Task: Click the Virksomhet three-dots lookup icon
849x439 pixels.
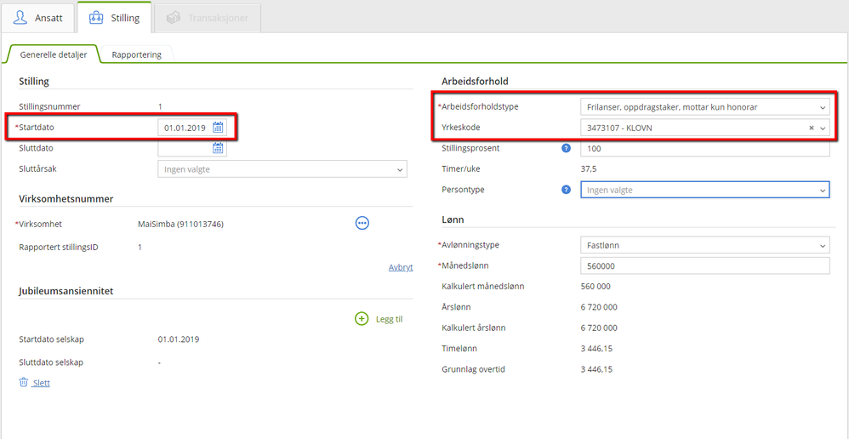Action: [362, 222]
